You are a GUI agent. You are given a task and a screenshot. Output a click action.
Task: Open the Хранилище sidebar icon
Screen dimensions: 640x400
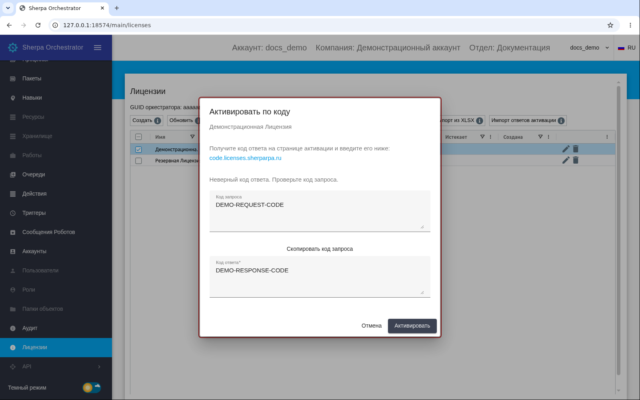point(13,136)
